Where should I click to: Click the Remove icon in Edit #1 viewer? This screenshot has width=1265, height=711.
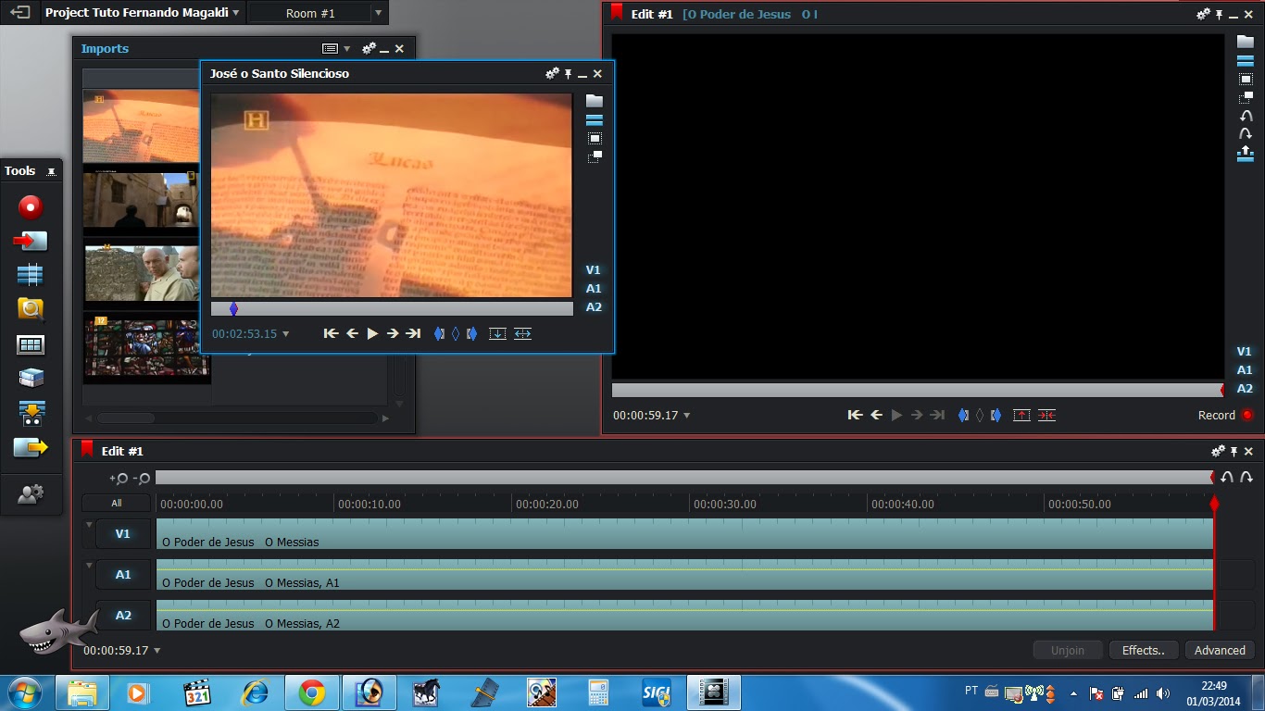[x=1021, y=415]
